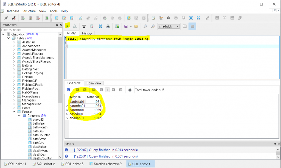Open the Help menu

tap(64, 11)
